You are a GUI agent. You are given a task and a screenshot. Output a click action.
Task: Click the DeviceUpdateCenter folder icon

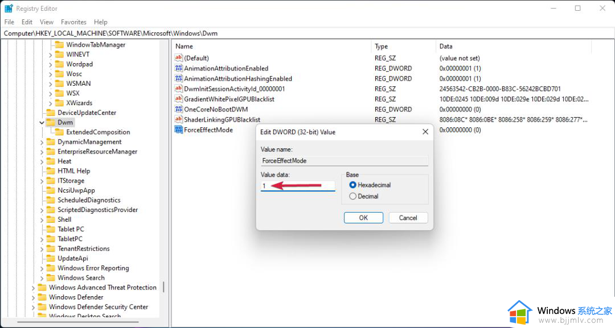(51, 113)
